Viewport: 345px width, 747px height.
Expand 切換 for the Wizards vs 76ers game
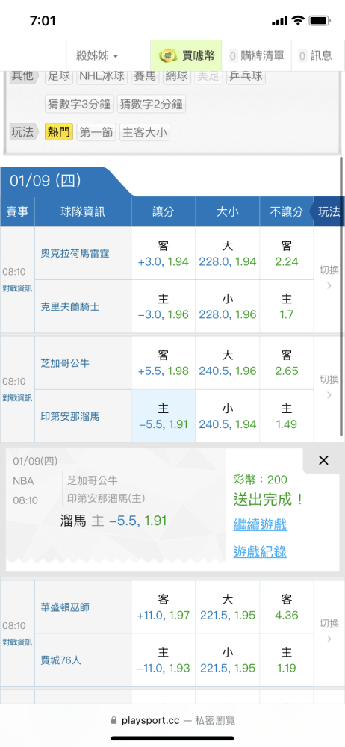pyautogui.click(x=329, y=630)
